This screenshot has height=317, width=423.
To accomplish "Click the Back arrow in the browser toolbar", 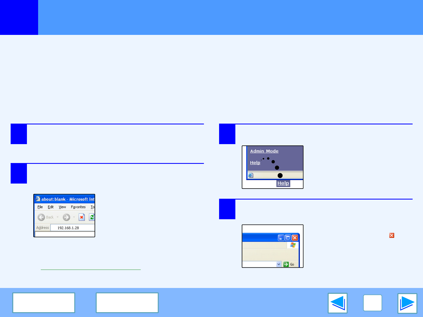I will 41,217.
